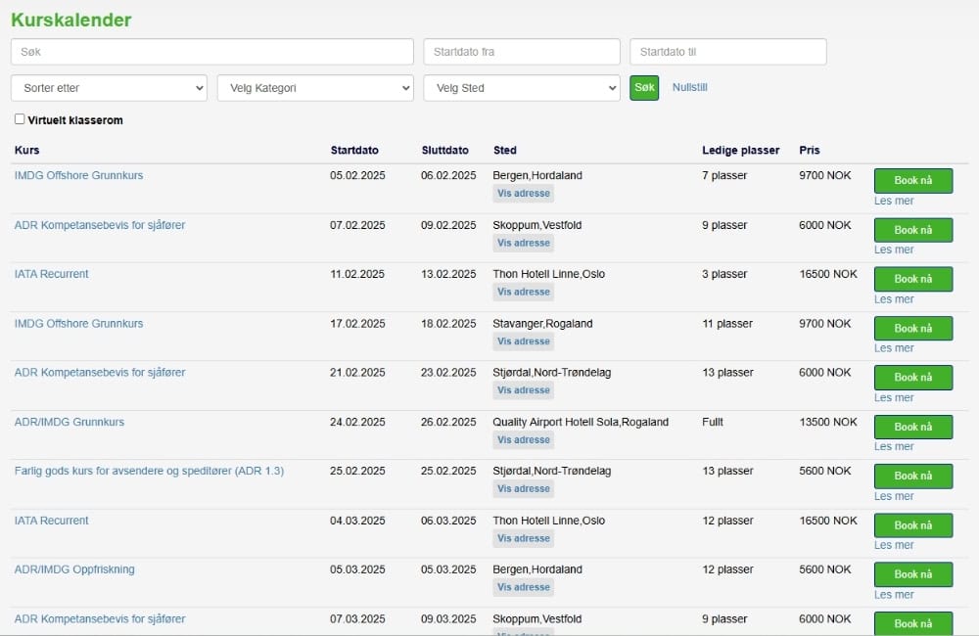Open the ADR/IMDG Grunnkurs course link
The width and height of the screenshot is (979, 636).
tap(70, 422)
